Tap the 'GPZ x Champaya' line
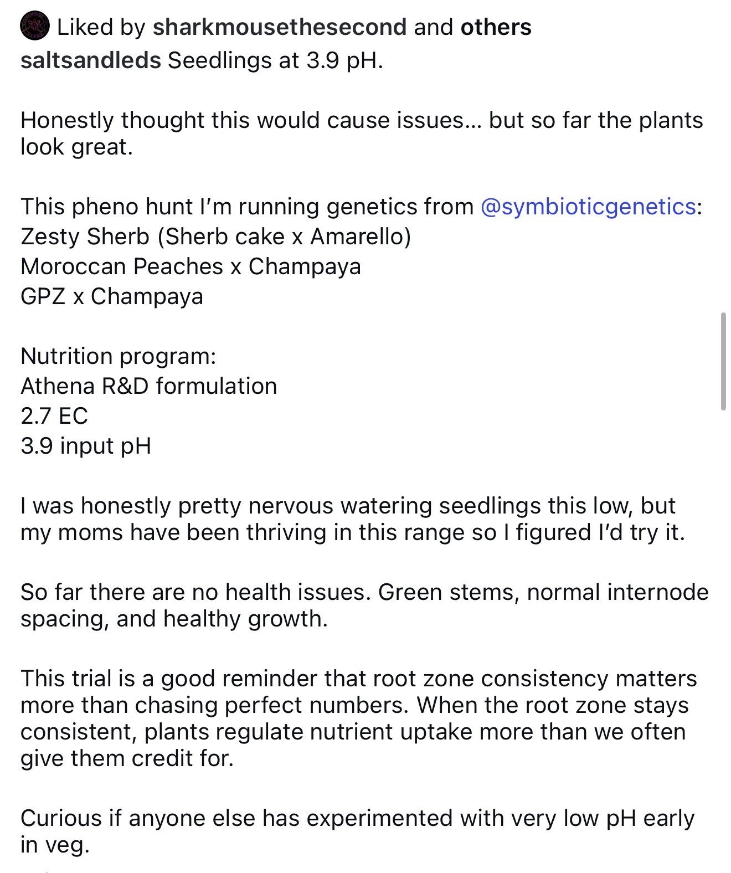This screenshot has height=873, width=731. click(x=112, y=296)
